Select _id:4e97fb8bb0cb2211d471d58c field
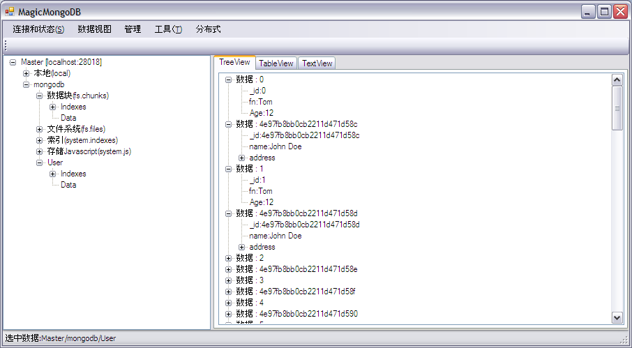632x348 pixels. tap(304, 135)
